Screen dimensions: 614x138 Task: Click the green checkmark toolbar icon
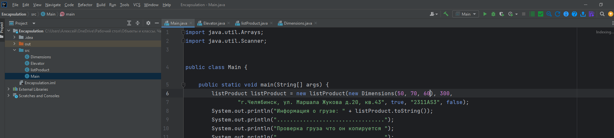541,14
